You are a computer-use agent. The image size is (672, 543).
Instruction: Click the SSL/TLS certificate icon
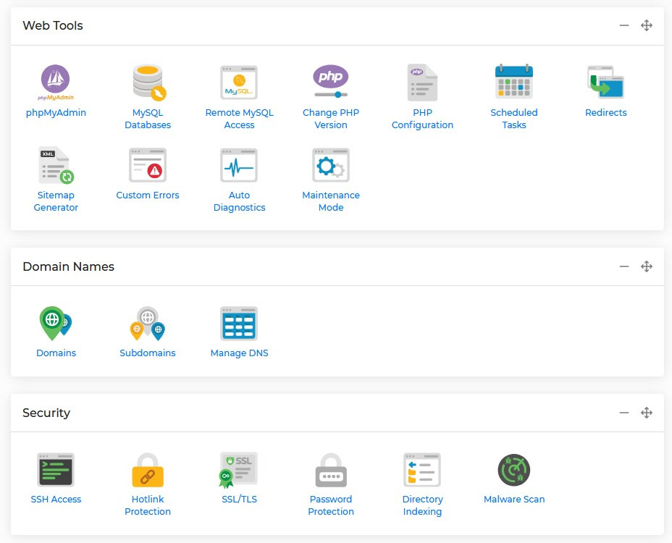tap(239, 470)
